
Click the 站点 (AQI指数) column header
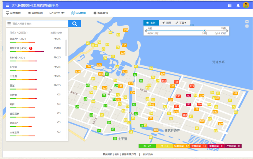19,33
